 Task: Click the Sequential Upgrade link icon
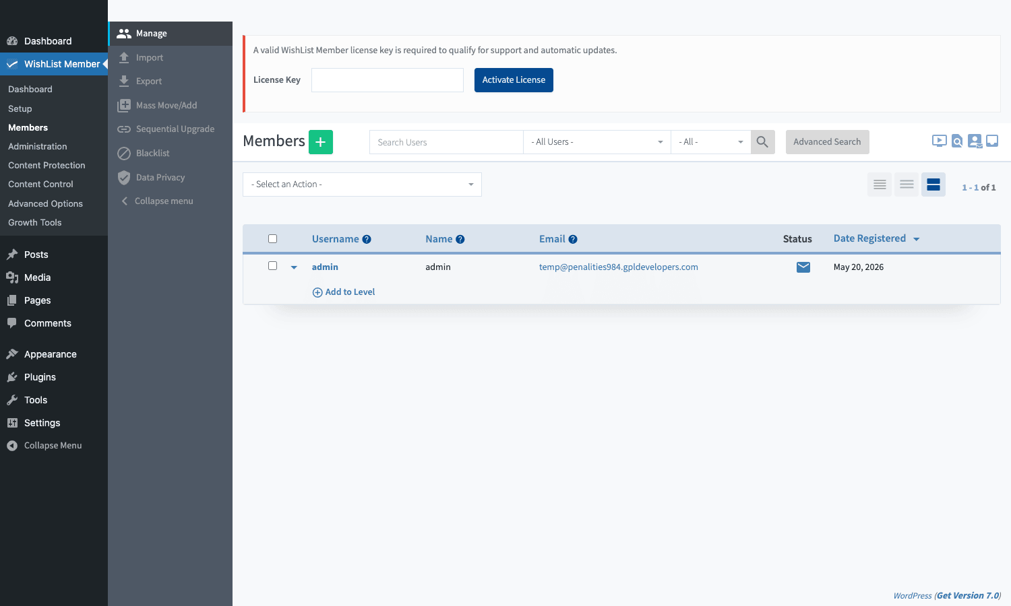[124, 129]
